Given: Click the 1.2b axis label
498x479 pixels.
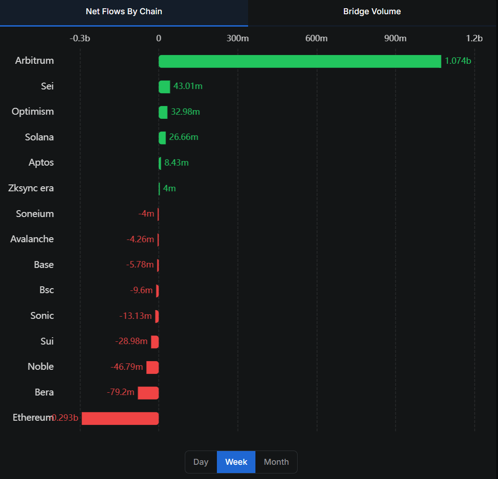Looking at the screenshot, I should [474, 39].
